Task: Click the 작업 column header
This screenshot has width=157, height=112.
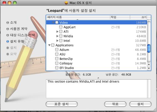Action: (x=120, y=17)
